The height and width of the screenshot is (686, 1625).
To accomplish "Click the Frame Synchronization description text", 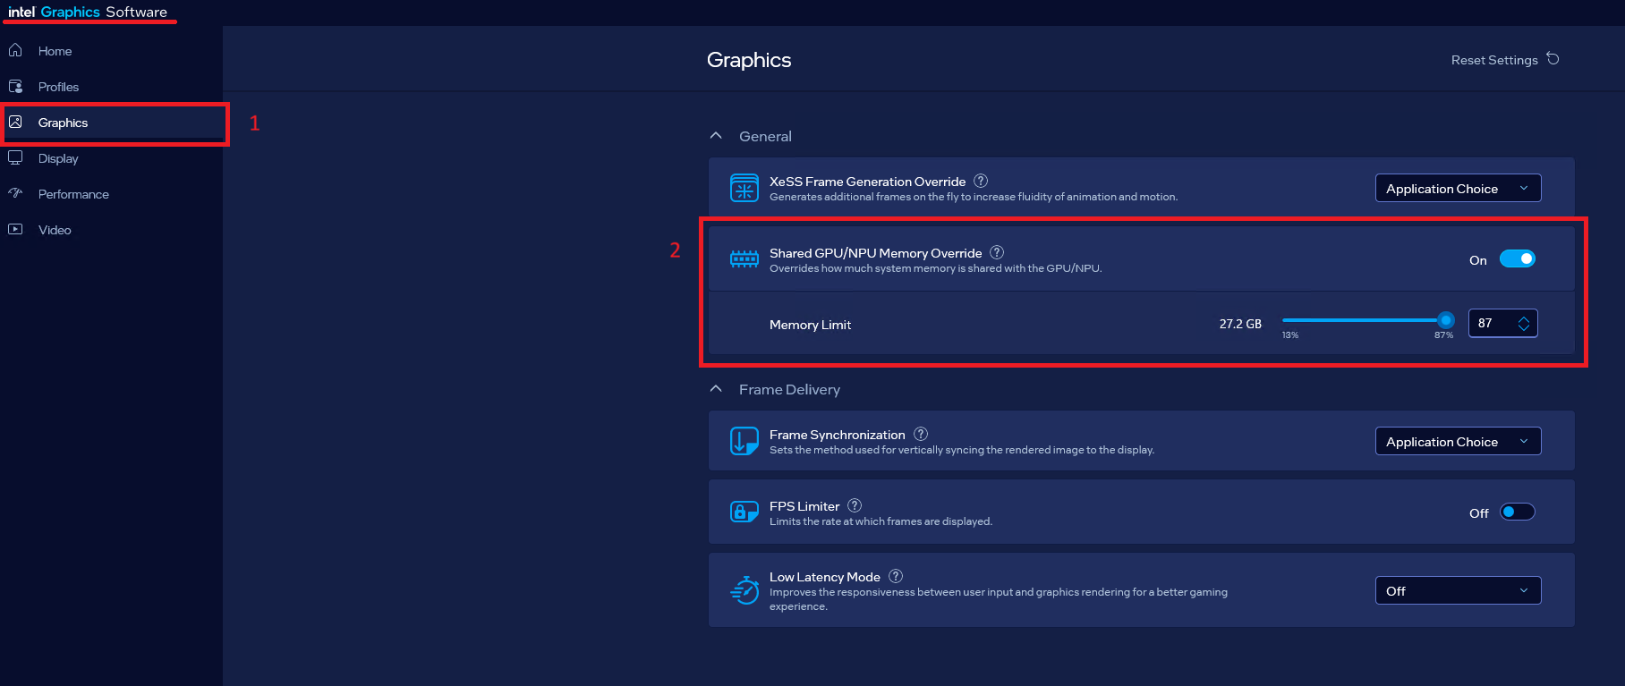I will pos(962,450).
